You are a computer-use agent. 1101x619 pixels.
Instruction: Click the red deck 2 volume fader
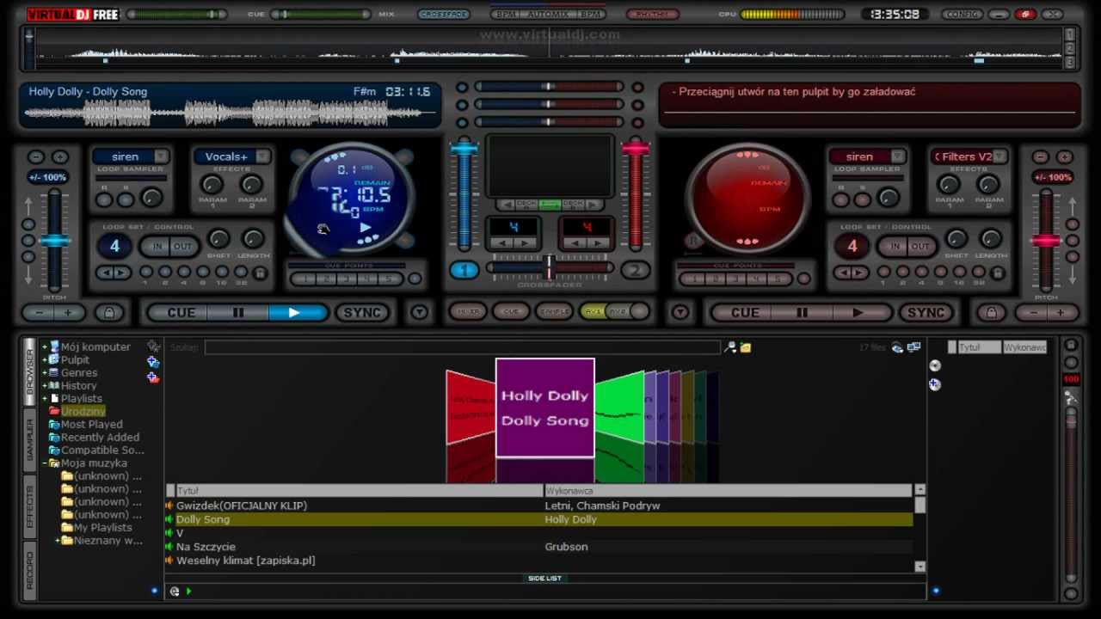coord(636,148)
